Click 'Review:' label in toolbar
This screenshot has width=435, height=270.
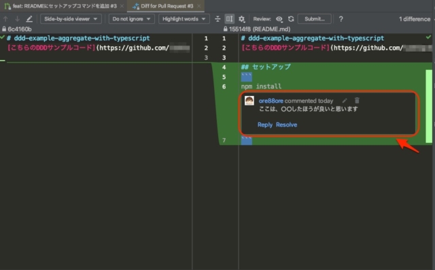click(x=262, y=19)
